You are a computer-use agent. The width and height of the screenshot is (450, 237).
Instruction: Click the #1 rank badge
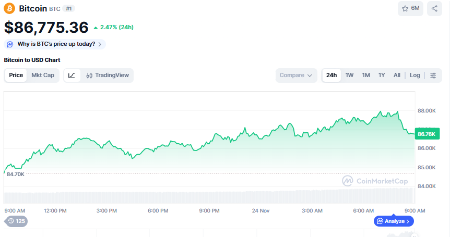69,9
